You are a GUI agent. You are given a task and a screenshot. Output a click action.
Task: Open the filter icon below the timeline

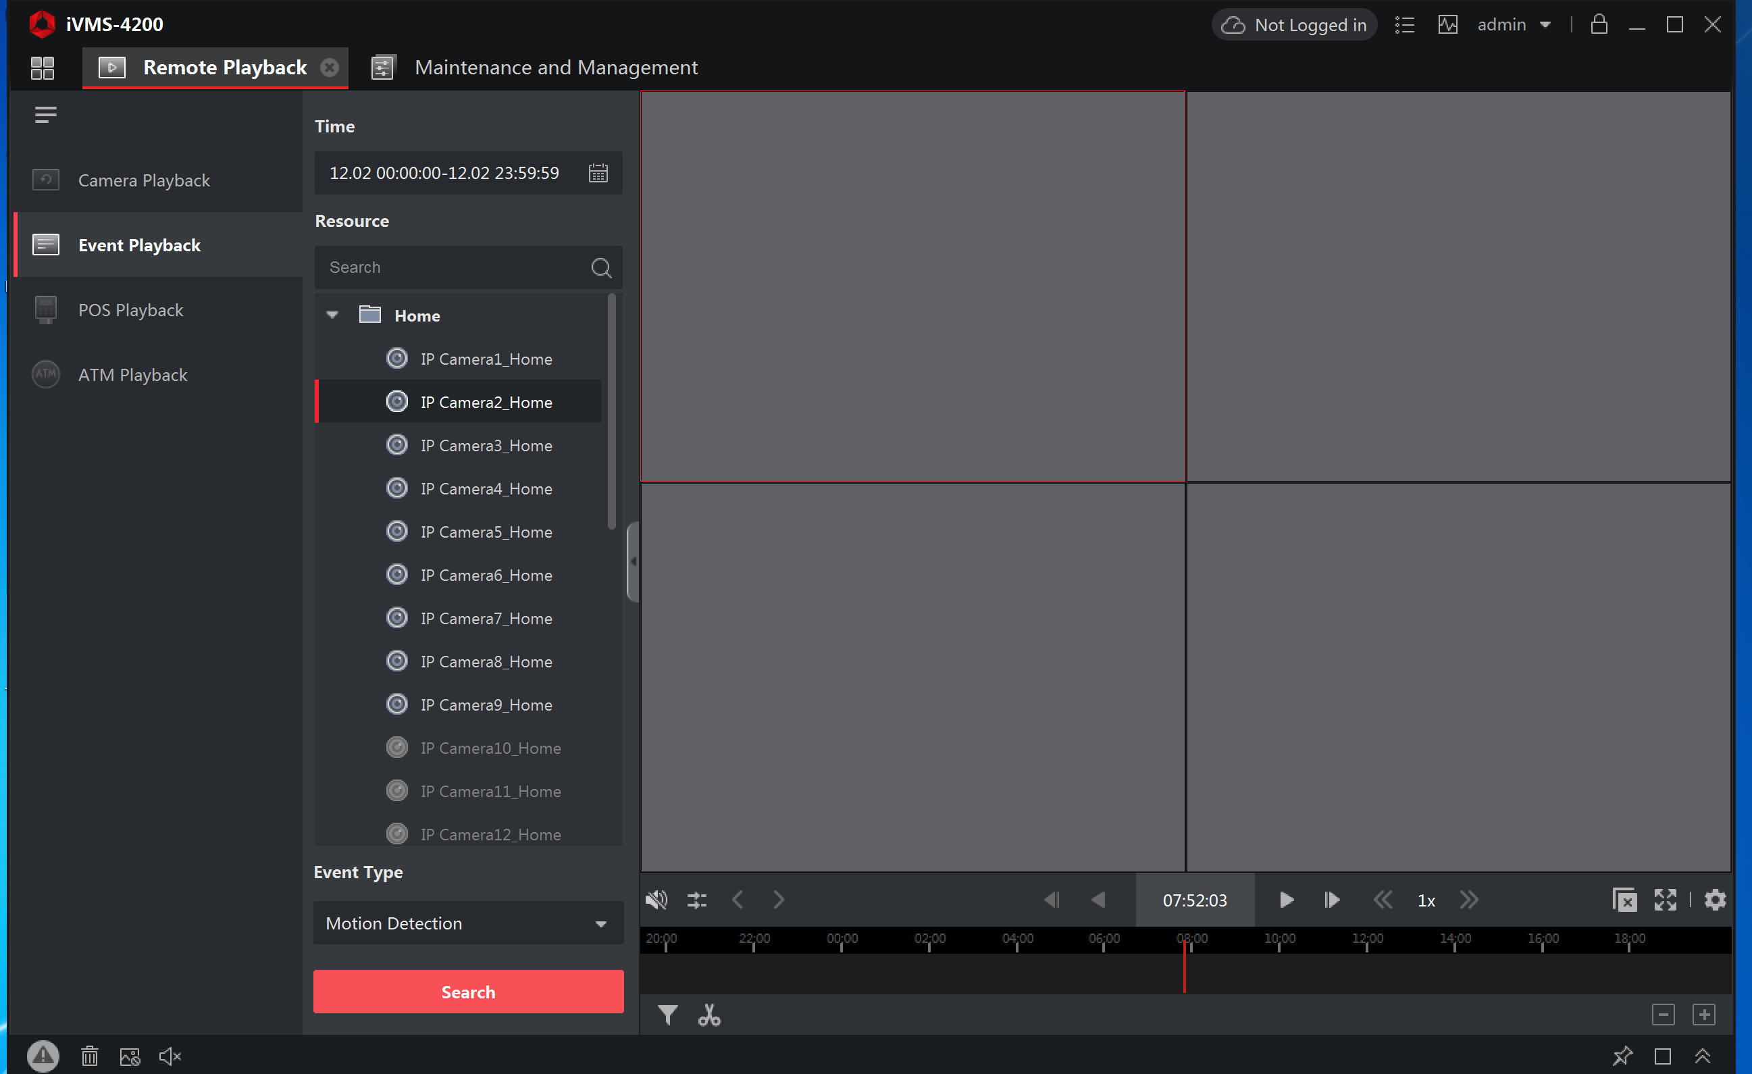(667, 1015)
